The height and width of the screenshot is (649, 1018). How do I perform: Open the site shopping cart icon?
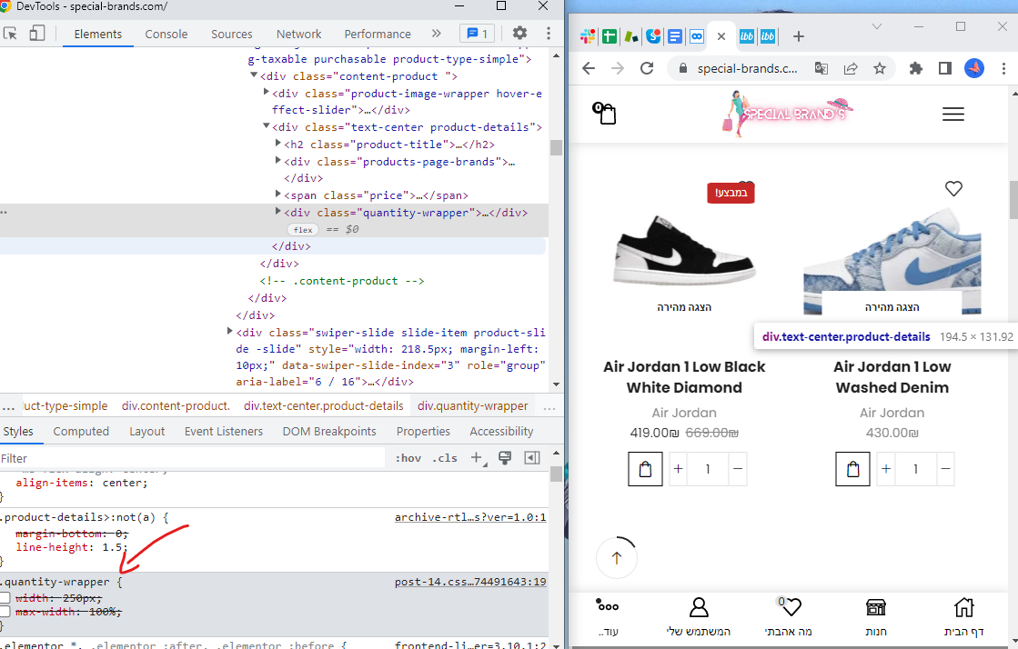[x=604, y=113]
